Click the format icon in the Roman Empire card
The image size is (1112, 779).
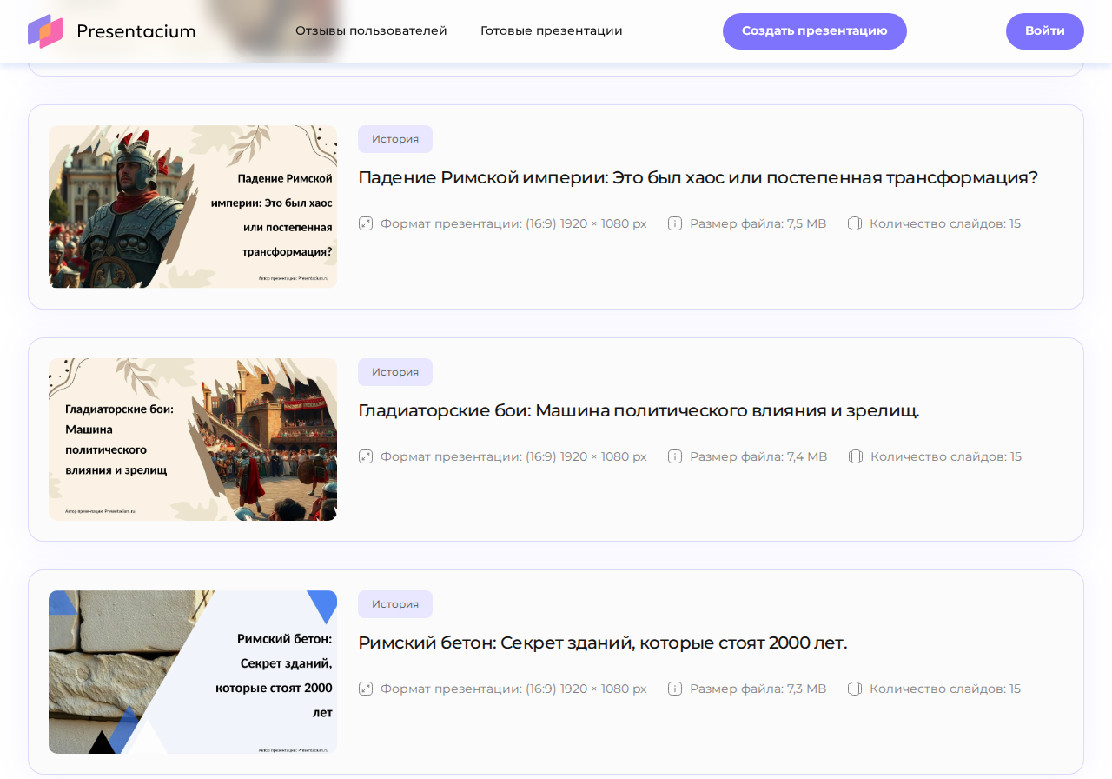click(x=366, y=223)
